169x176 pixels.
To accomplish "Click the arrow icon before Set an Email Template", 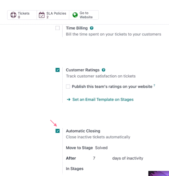I will (69, 99).
